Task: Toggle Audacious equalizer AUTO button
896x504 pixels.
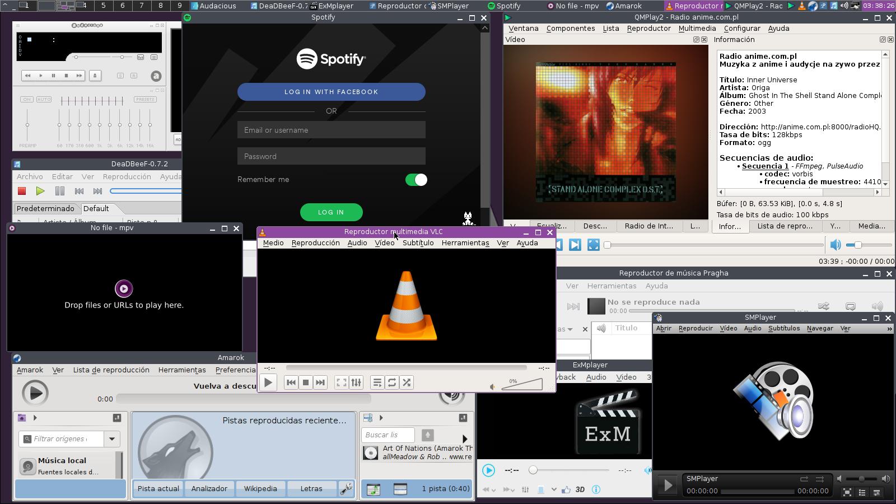Action: [x=44, y=100]
